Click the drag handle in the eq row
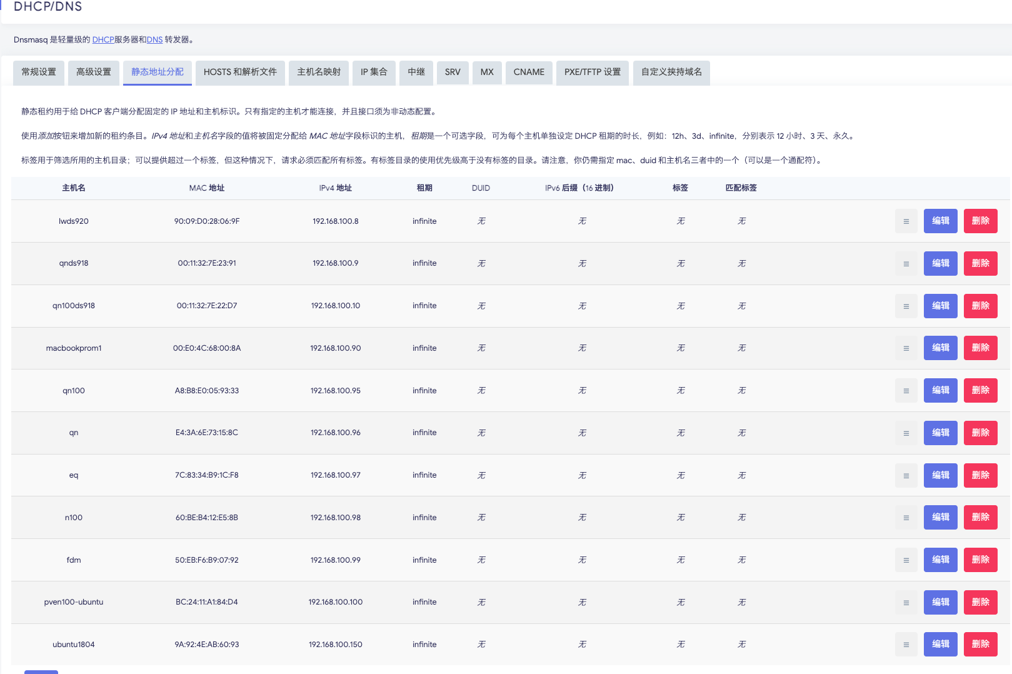 point(906,476)
